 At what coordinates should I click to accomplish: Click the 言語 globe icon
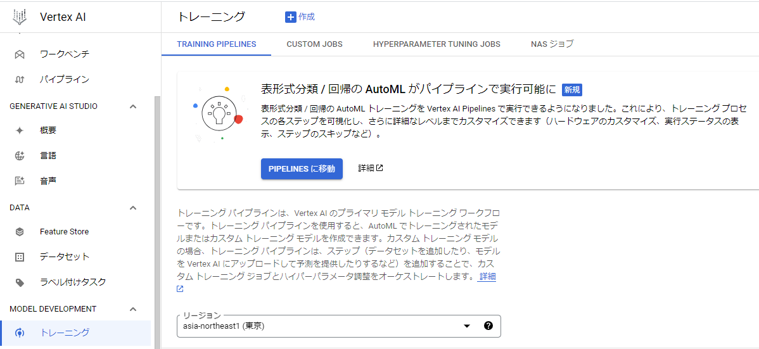coord(20,156)
